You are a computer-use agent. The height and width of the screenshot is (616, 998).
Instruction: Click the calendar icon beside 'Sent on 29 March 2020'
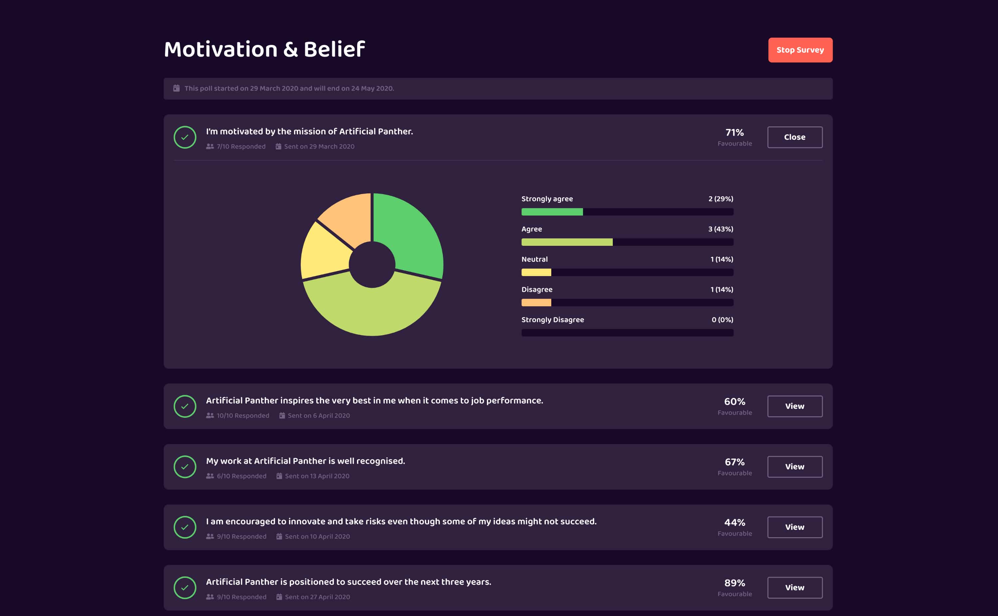coord(278,146)
